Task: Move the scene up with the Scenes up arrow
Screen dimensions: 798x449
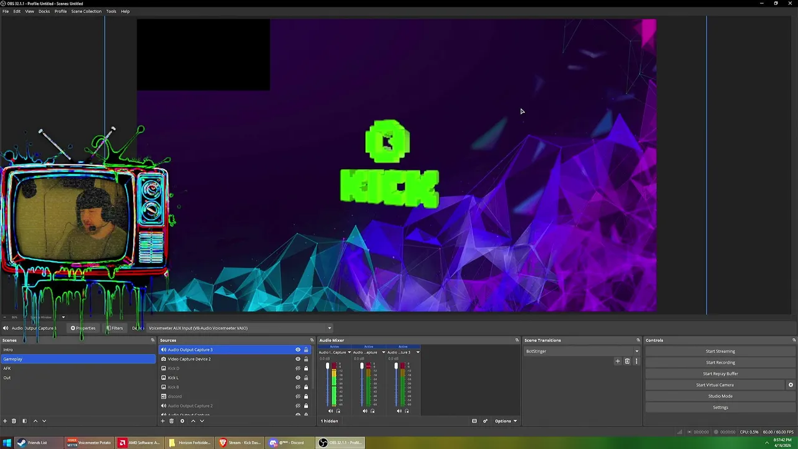Action: coord(35,421)
